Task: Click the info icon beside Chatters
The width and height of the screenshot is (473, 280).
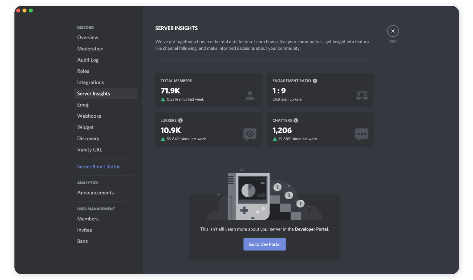Action: click(x=296, y=120)
